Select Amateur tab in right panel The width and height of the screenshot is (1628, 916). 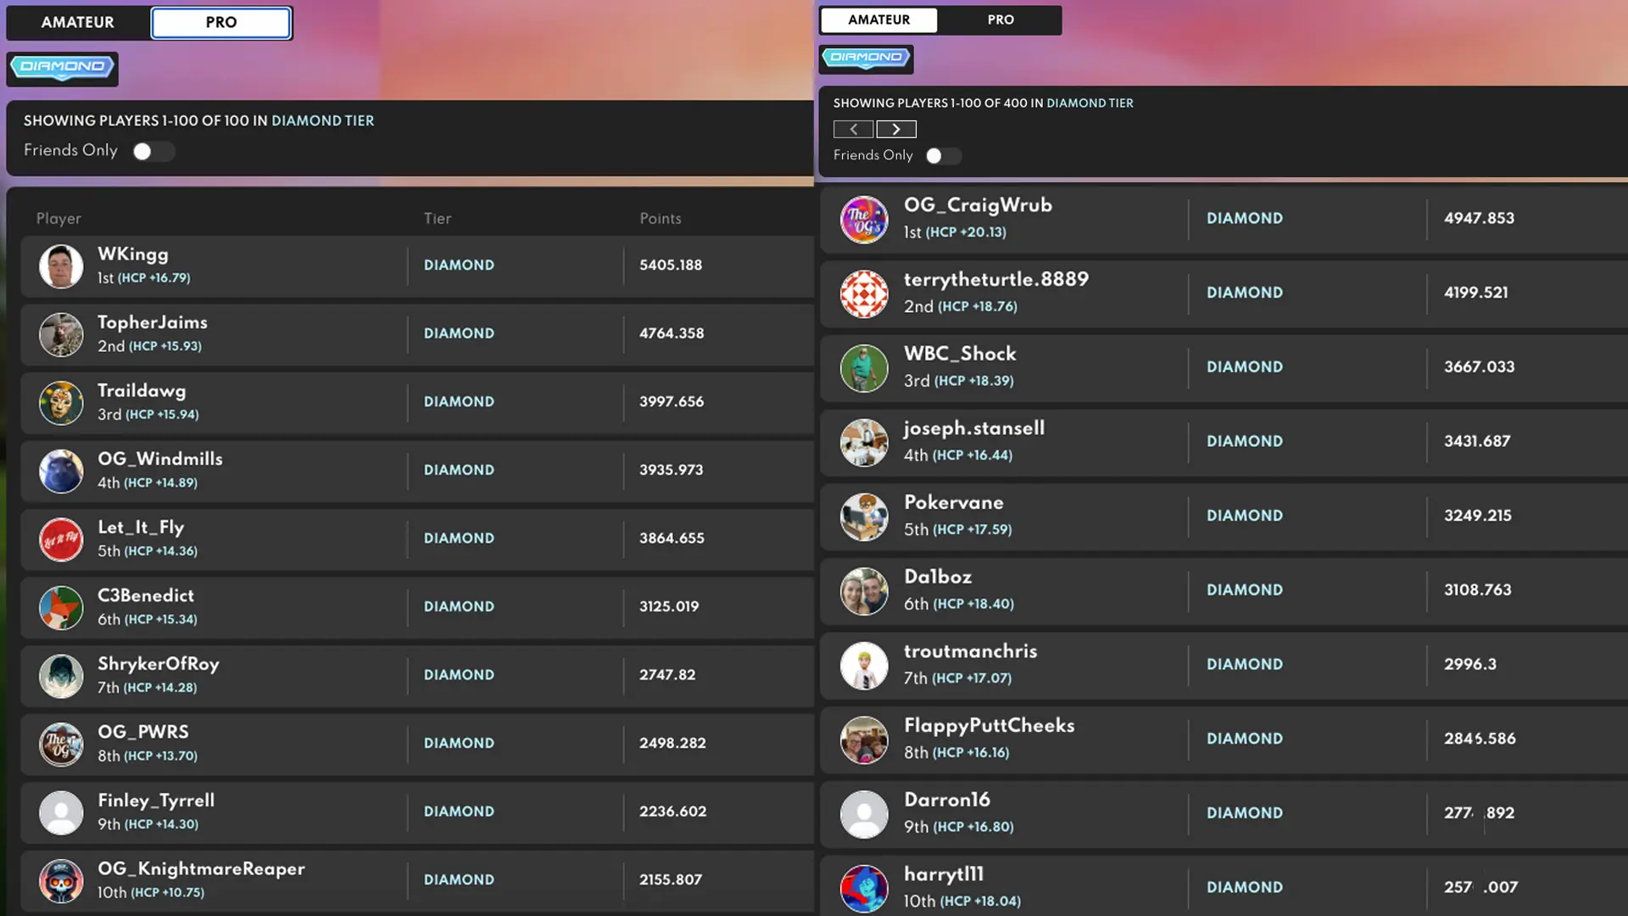click(x=878, y=20)
